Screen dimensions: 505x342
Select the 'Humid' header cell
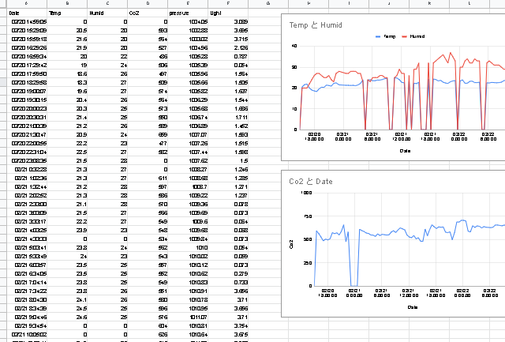pos(96,13)
